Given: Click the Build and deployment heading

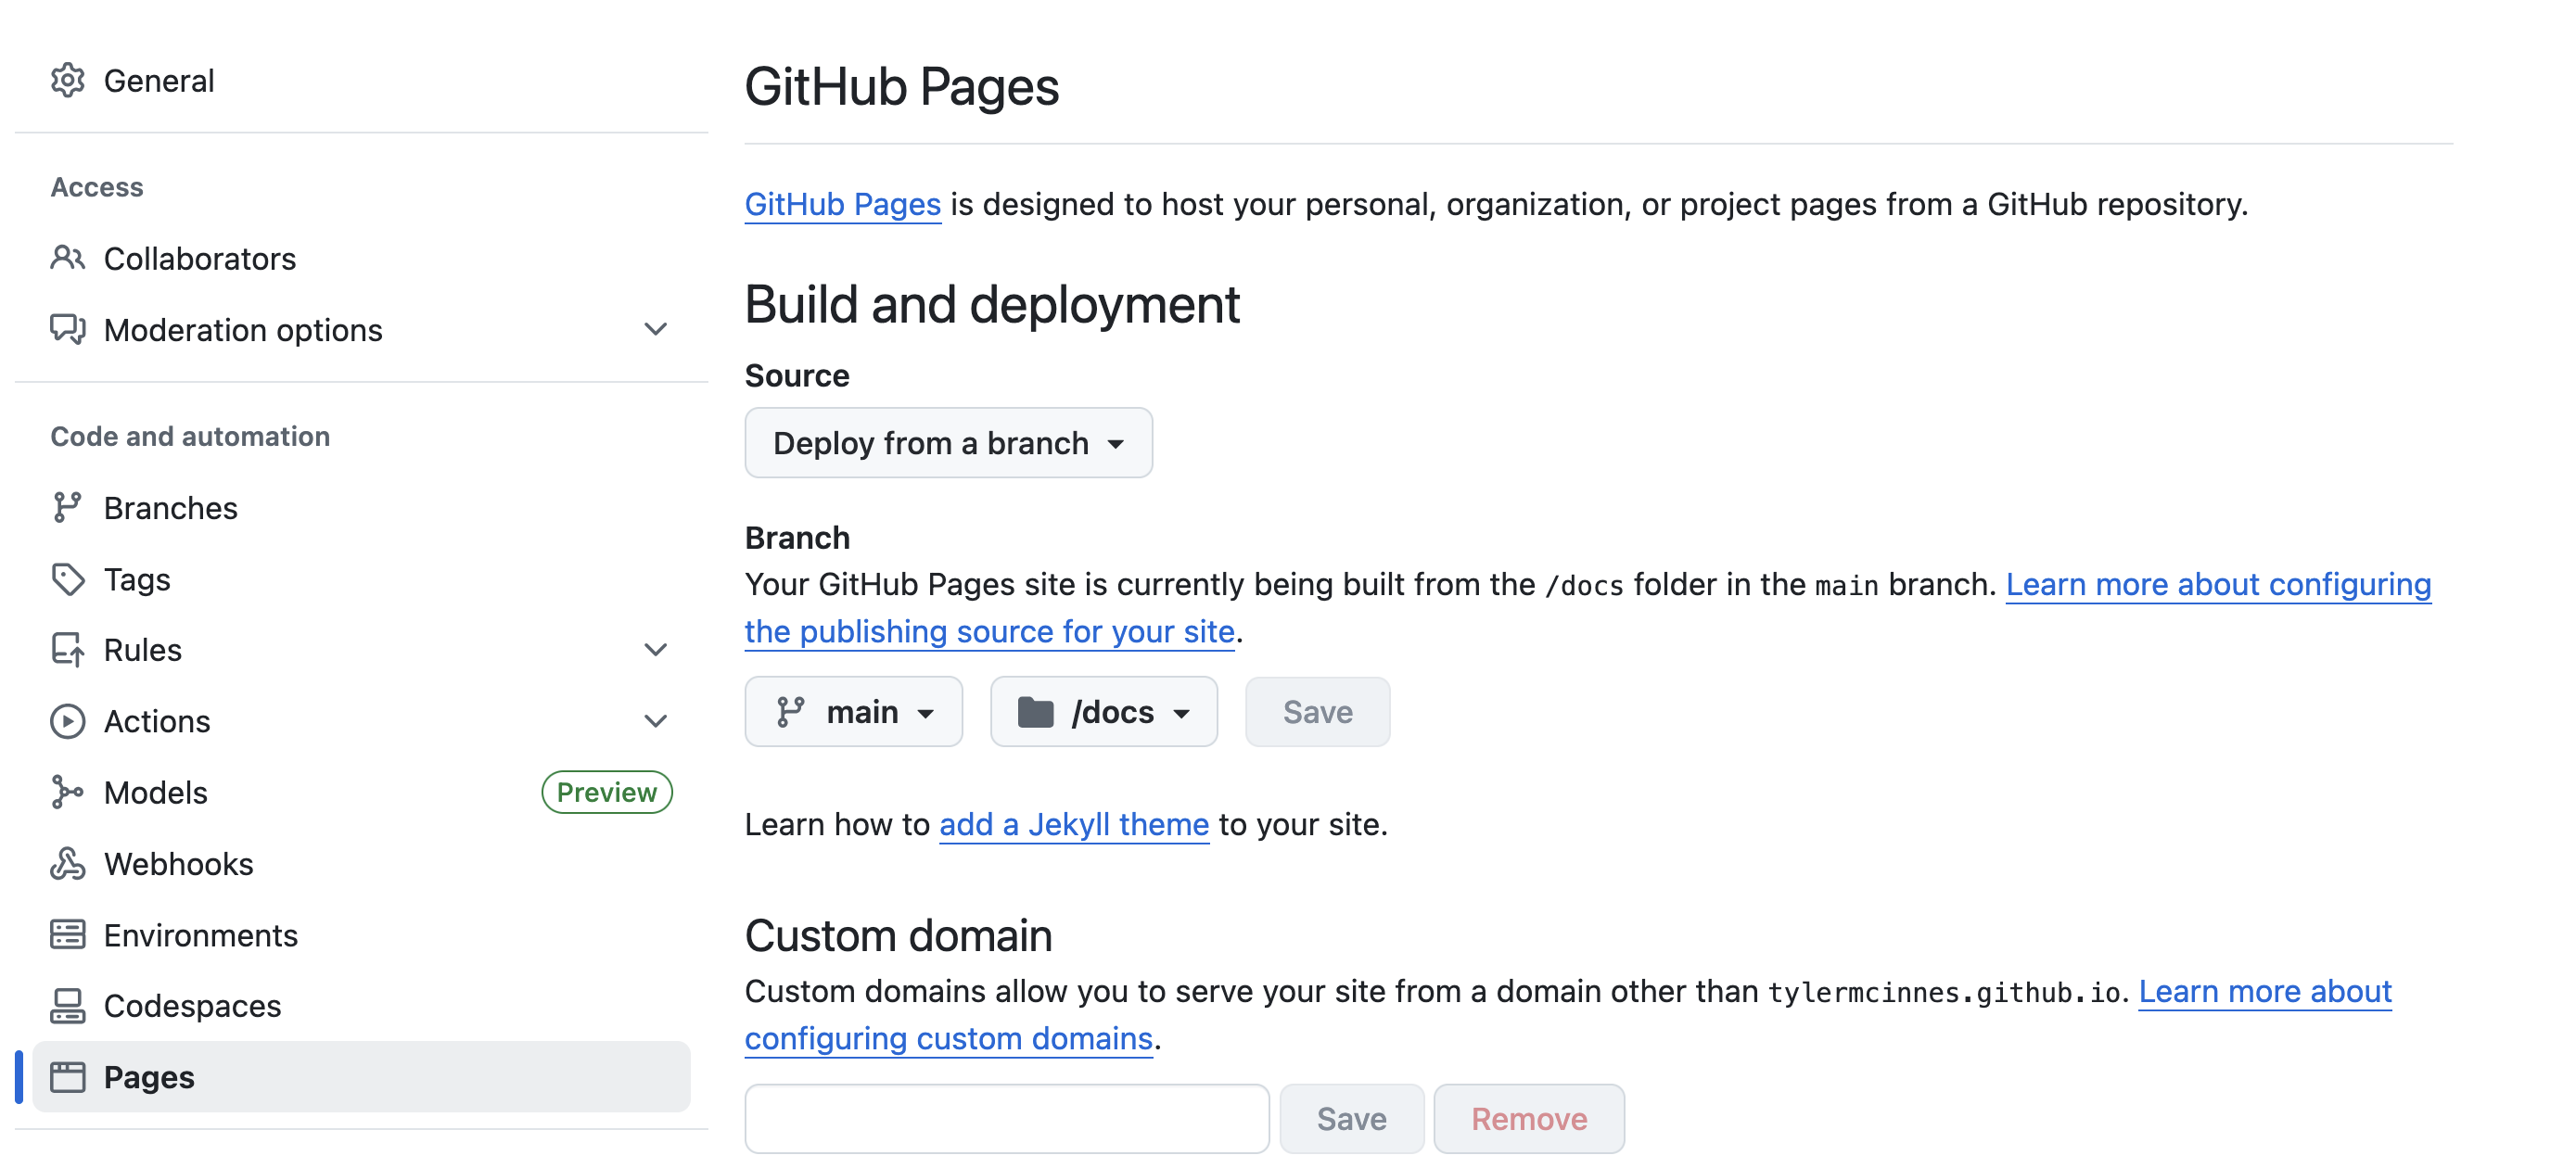Looking at the screenshot, I should [x=992, y=304].
